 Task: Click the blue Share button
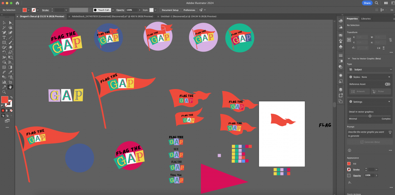(x=367, y=3)
